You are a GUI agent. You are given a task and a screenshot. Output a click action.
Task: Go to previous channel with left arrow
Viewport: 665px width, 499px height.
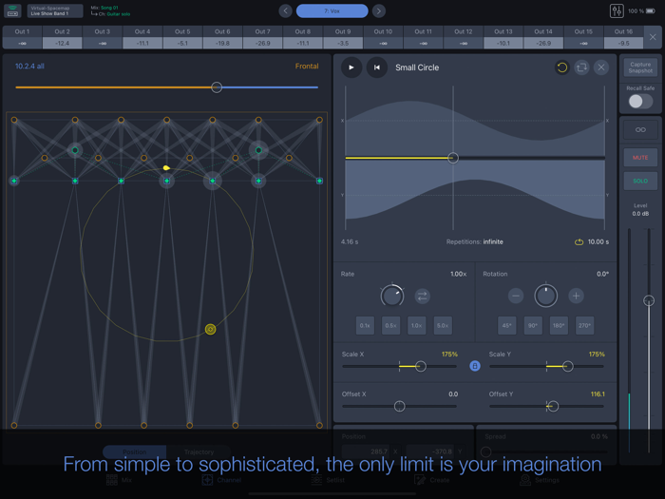tap(285, 11)
